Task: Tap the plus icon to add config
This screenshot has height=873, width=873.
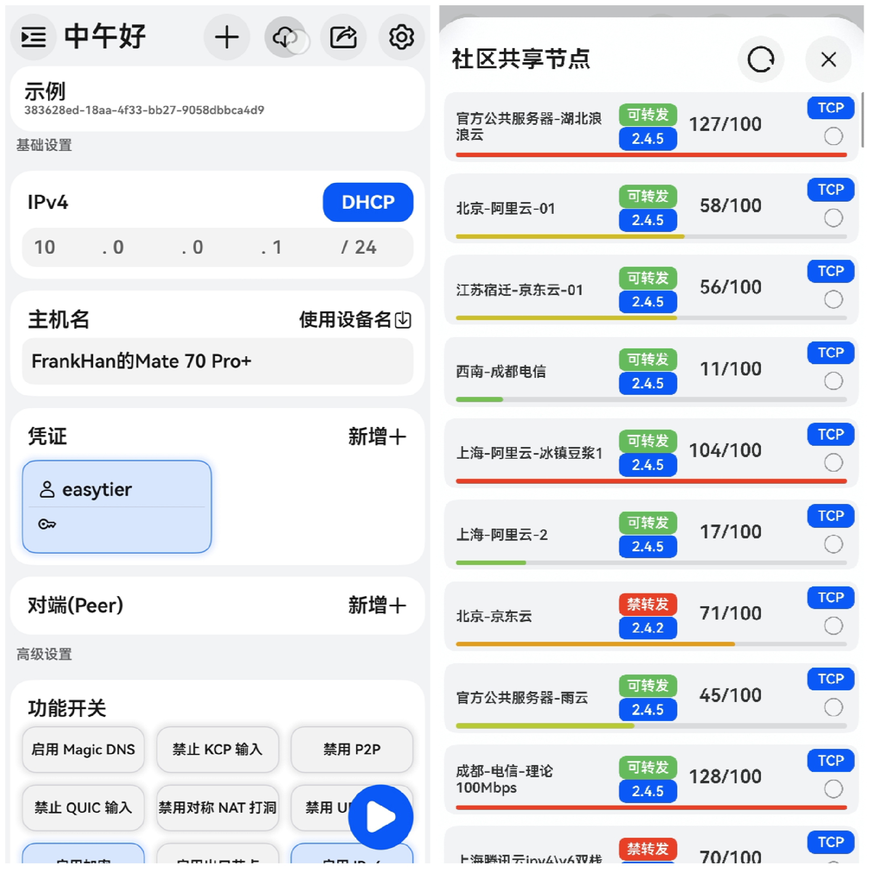Action: tap(227, 37)
